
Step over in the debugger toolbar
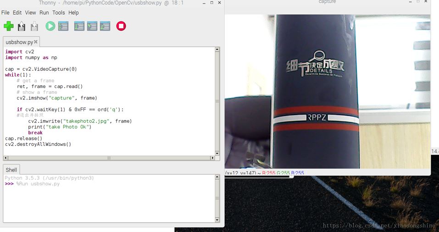tap(79, 26)
